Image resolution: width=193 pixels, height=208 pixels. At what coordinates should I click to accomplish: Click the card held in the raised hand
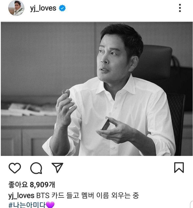(64, 92)
